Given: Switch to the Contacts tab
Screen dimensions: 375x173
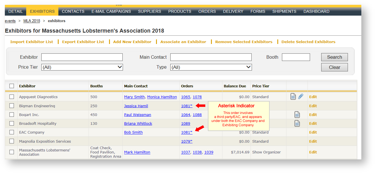Looking at the screenshot, I should click(73, 11).
